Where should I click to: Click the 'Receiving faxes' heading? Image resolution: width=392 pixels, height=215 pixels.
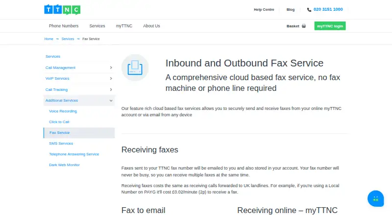pyautogui.click(x=150, y=150)
